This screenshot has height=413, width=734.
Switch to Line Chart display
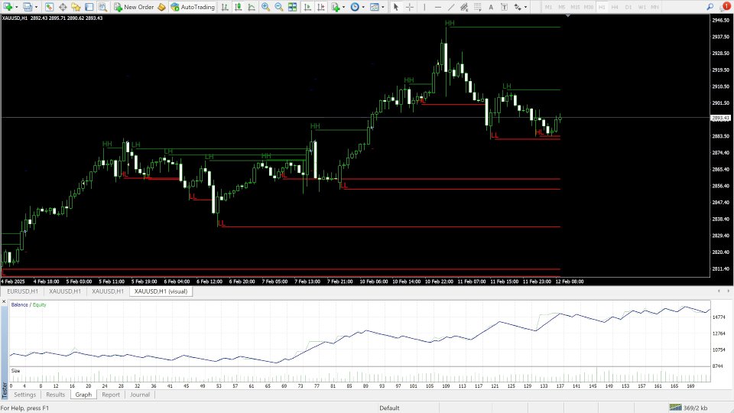point(252,7)
